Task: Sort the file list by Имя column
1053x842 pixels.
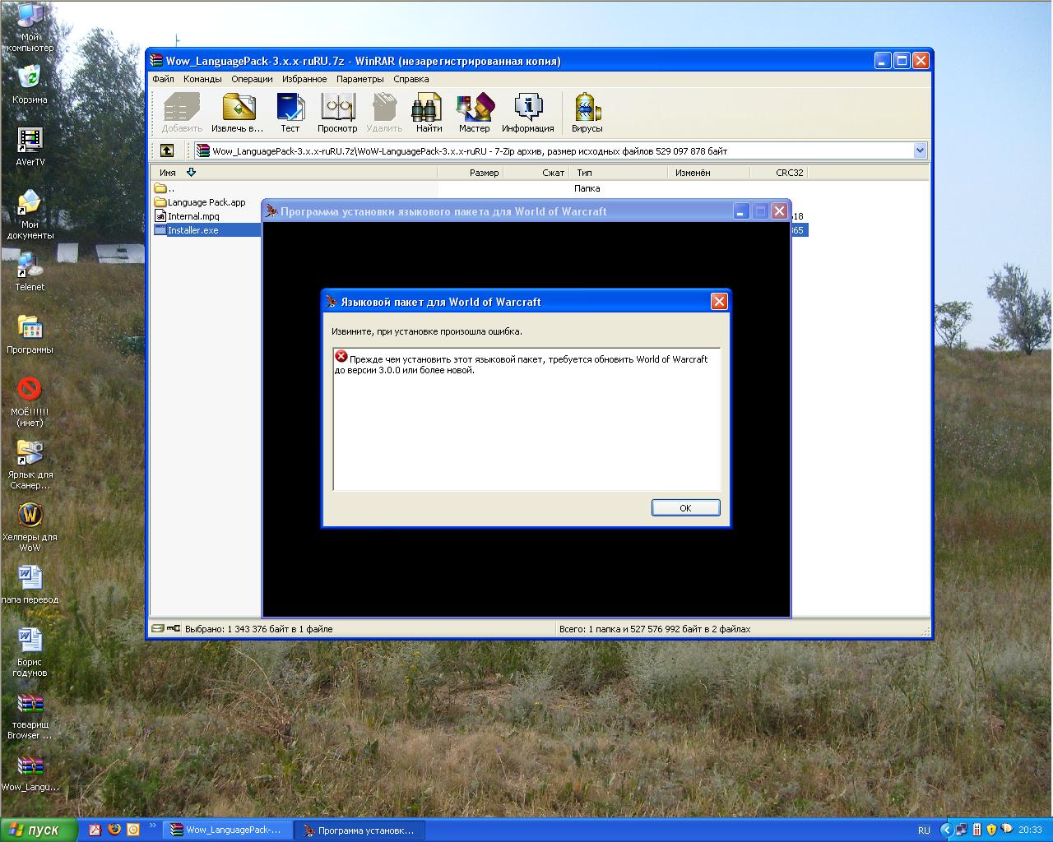Action: (x=293, y=173)
